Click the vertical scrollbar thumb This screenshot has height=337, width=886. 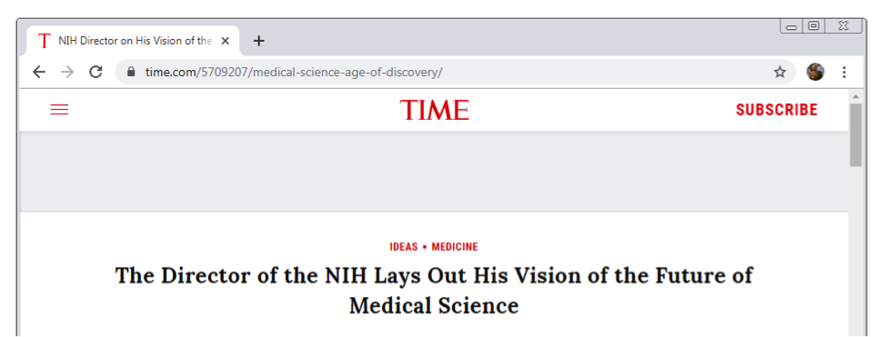coord(855,135)
